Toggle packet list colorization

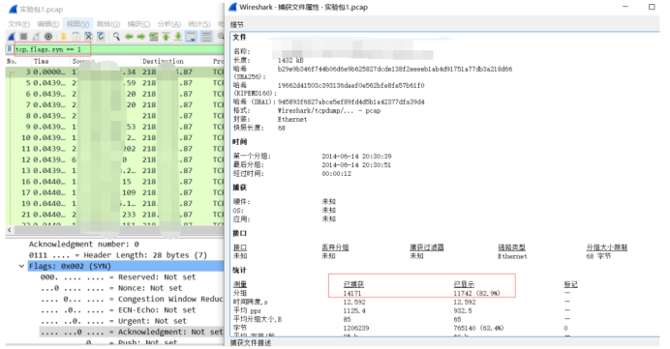click(206, 37)
